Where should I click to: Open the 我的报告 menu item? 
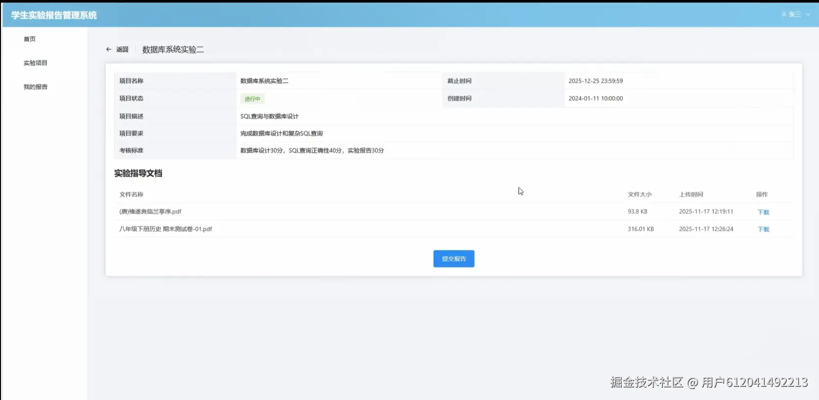click(x=36, y=87)
